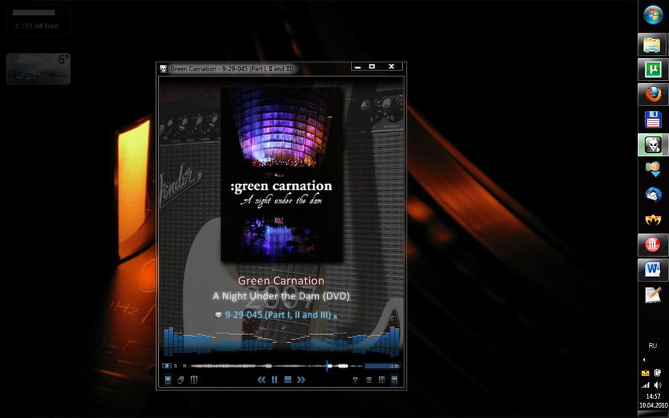
Task: Click the highlighted panel icon at bottom-left of player
Action: tap(168, 379)
